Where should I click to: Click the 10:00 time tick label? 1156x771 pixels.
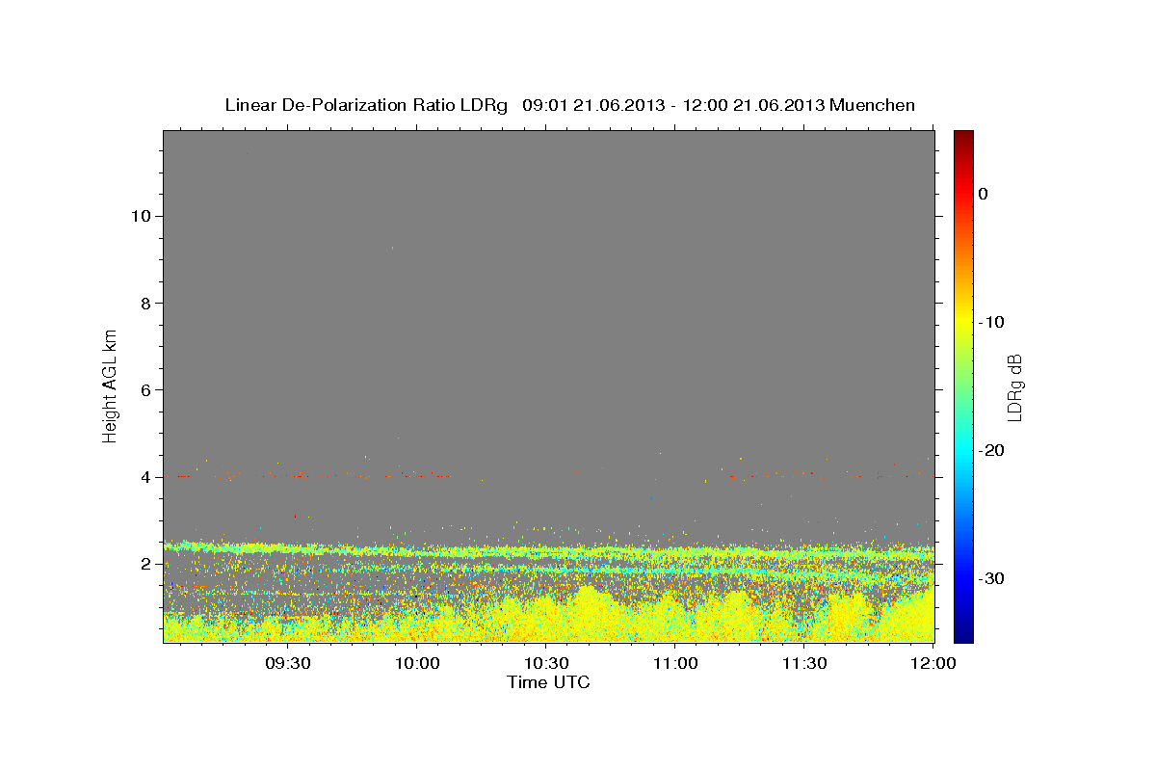[x=417, y=664]
